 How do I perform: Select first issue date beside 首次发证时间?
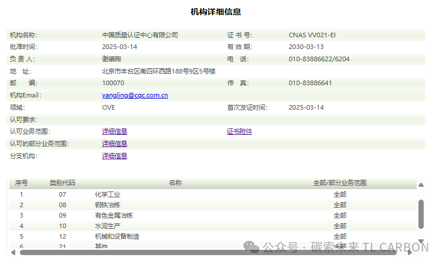tap(306, 107)
